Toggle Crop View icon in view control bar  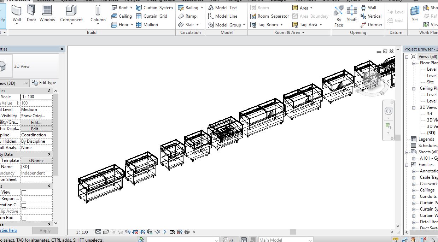coord(135,232)
